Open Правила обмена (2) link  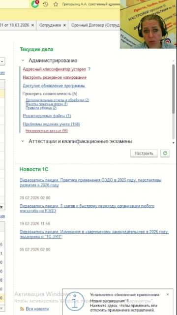(x=41, y=108)
